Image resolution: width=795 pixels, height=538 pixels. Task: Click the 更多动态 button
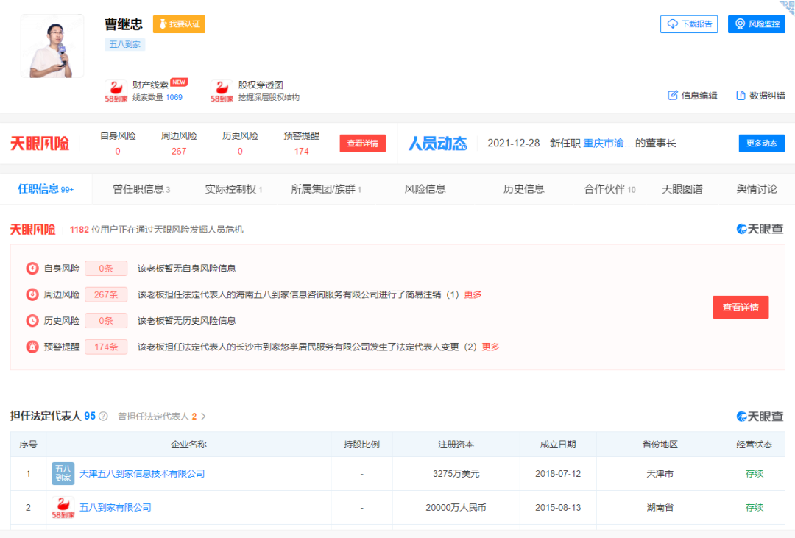tap(761, 144)
